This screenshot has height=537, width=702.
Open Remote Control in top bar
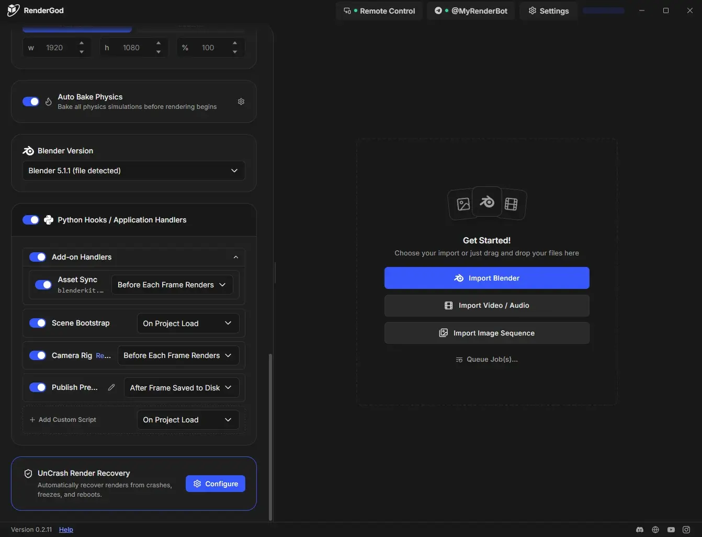[380, 10]
